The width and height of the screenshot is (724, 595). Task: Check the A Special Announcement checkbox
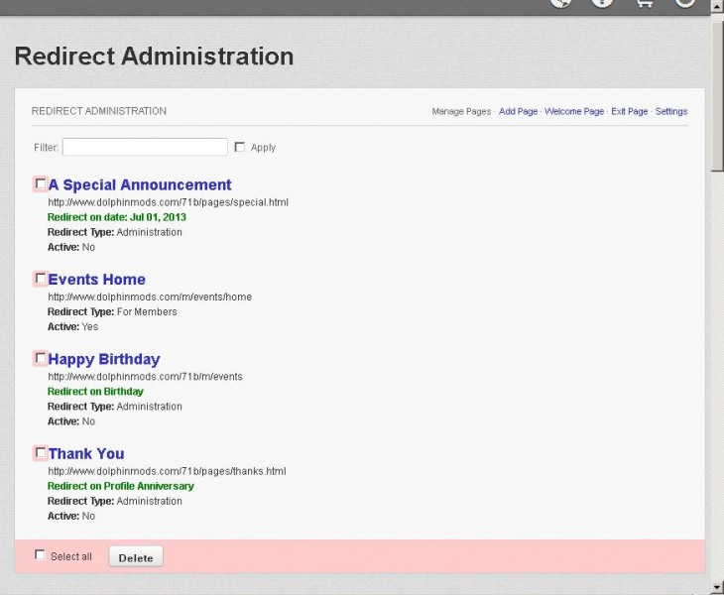[41, 183]
